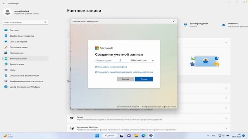This screenshot has width=248, height=139.
Task: Open the Архивация Windows row chevron
Action: coord(226,128)
